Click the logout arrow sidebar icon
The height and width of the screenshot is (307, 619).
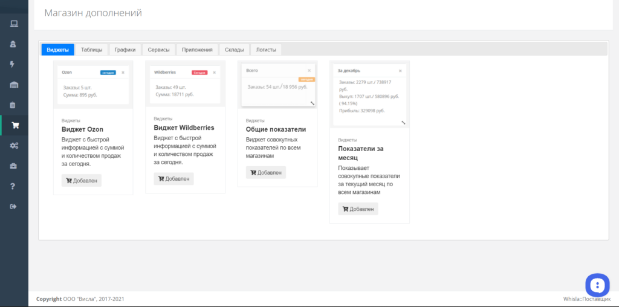[13, 206]
